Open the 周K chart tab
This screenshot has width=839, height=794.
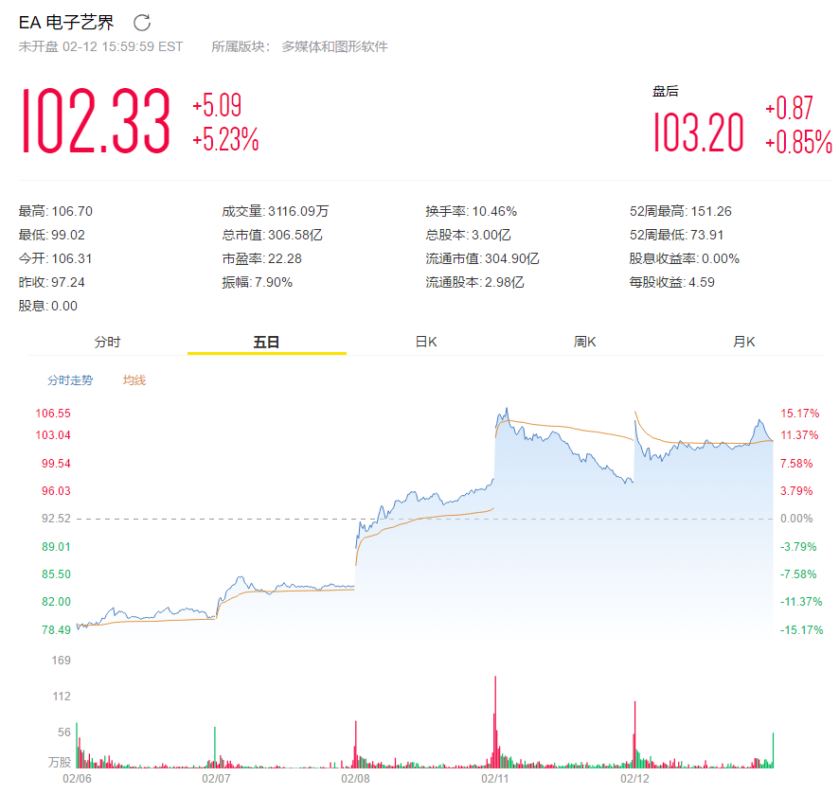[x=584, y=342]
